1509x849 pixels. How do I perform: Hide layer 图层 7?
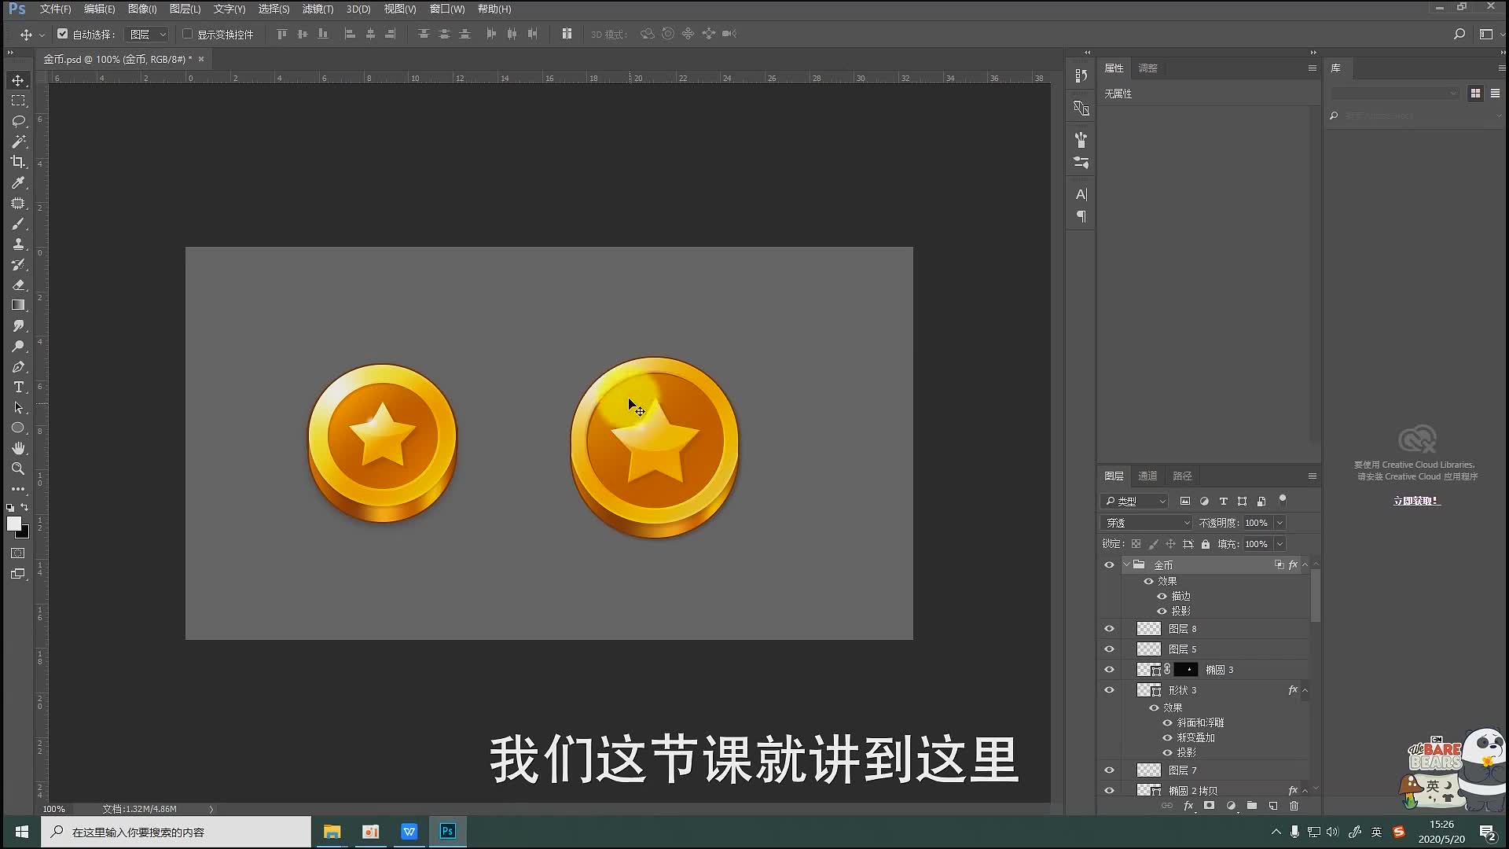(1109, 770)
